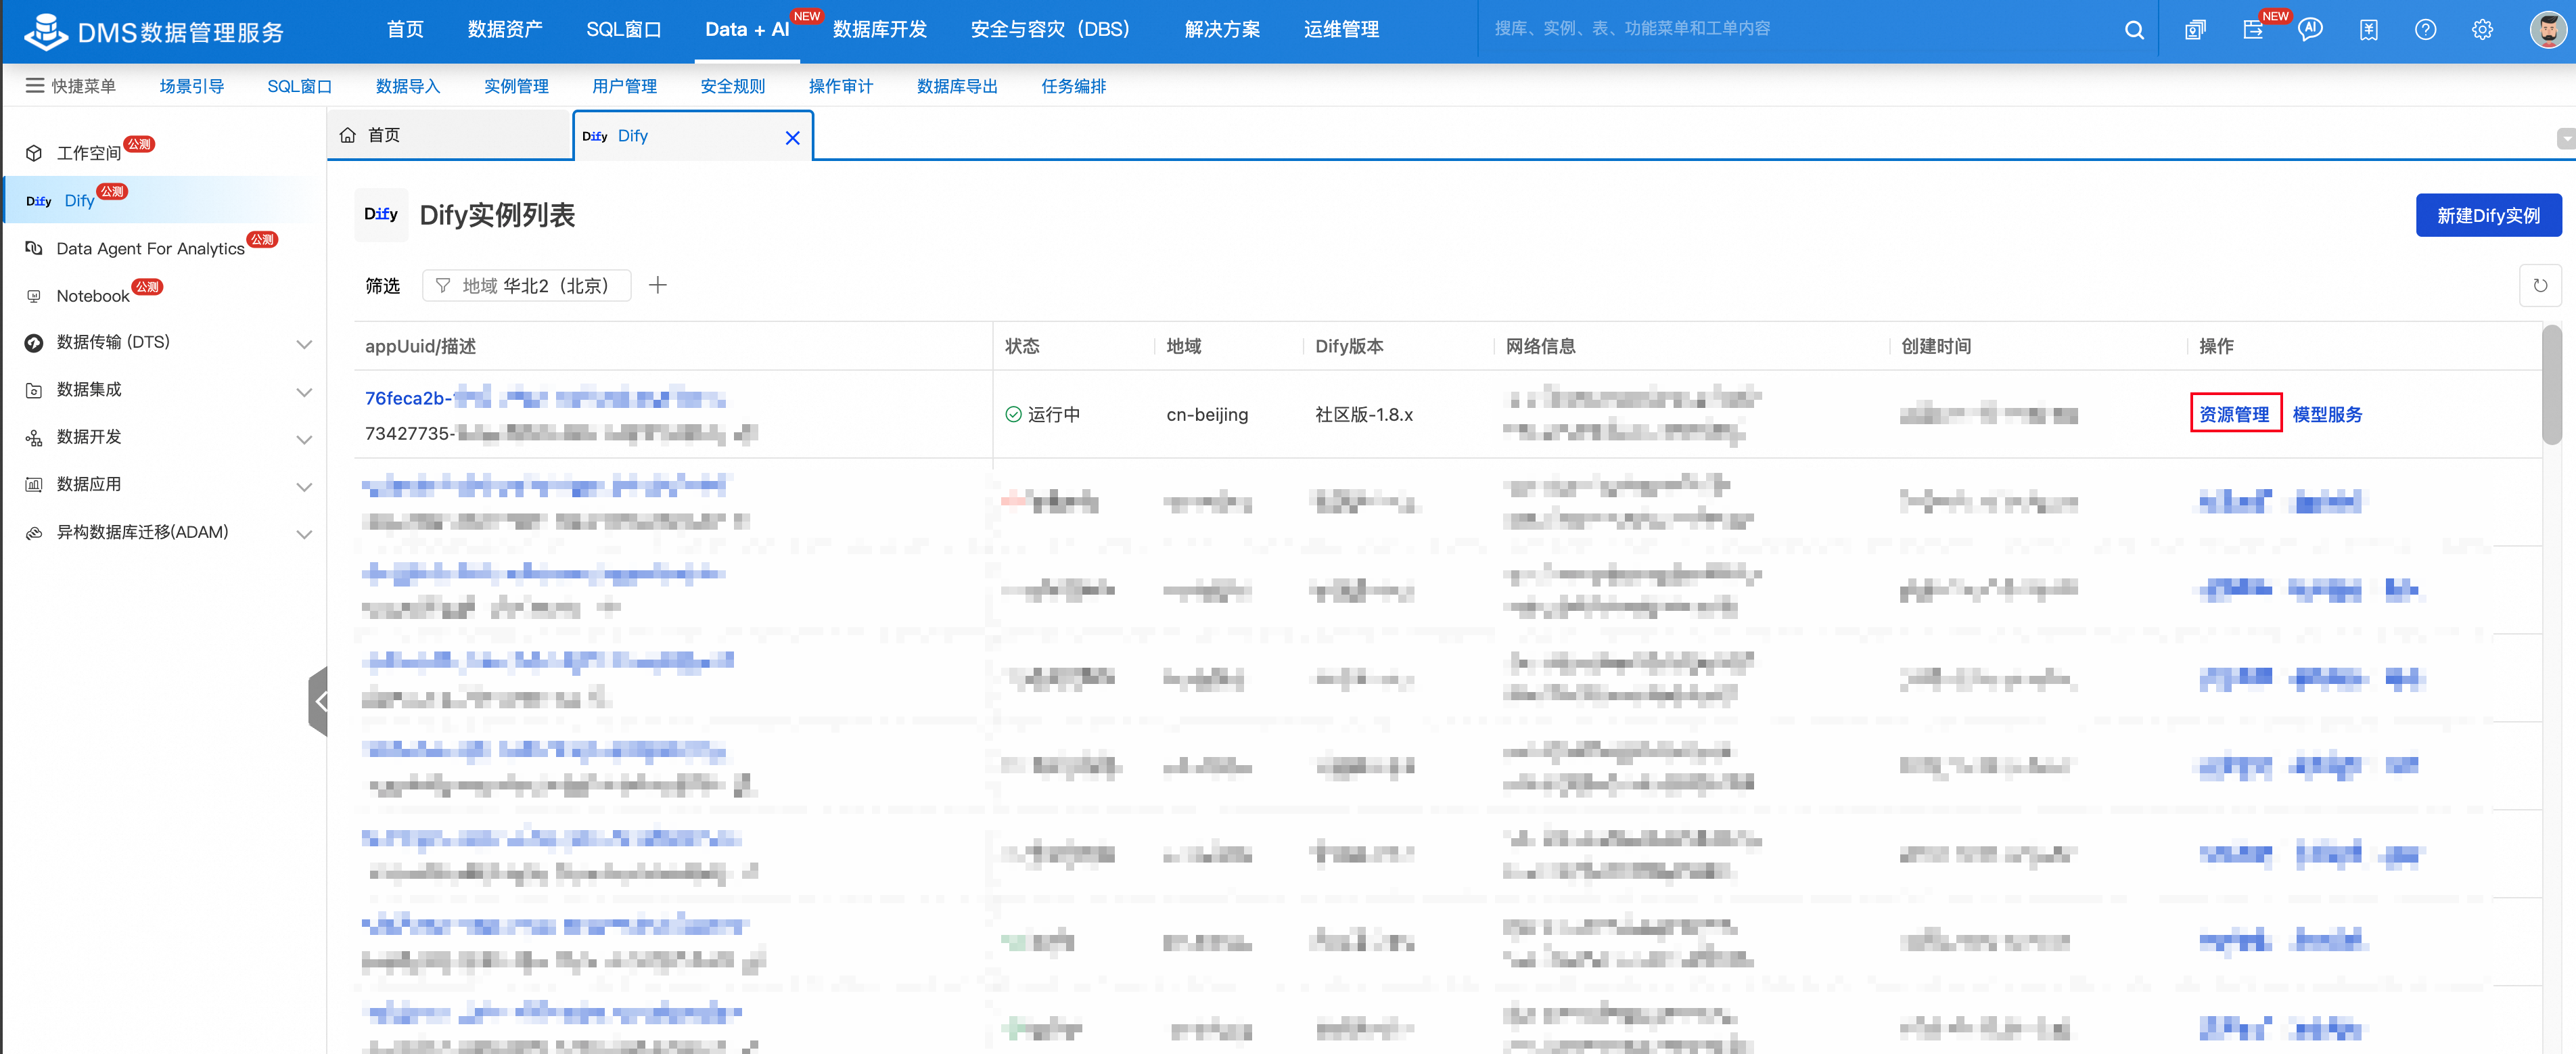Open 解决方案 in the top navigation

(x=1222, y=30)
